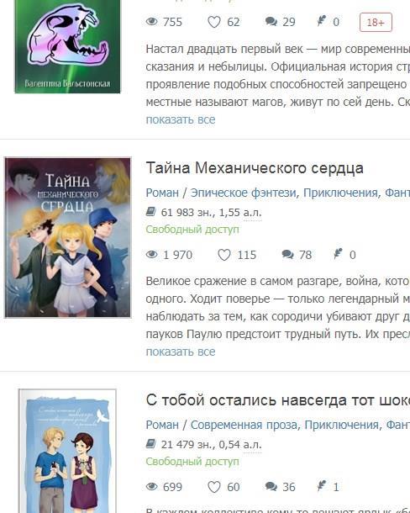Image resolution: width=410 pixels, height=513 pixels.
Task: Click the heart icon beside 62 likes
Action: click(x=214, y=22)
